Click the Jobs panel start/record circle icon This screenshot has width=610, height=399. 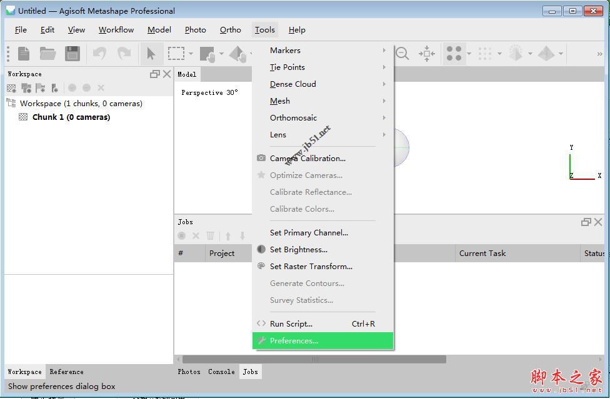tap(181, 235)
